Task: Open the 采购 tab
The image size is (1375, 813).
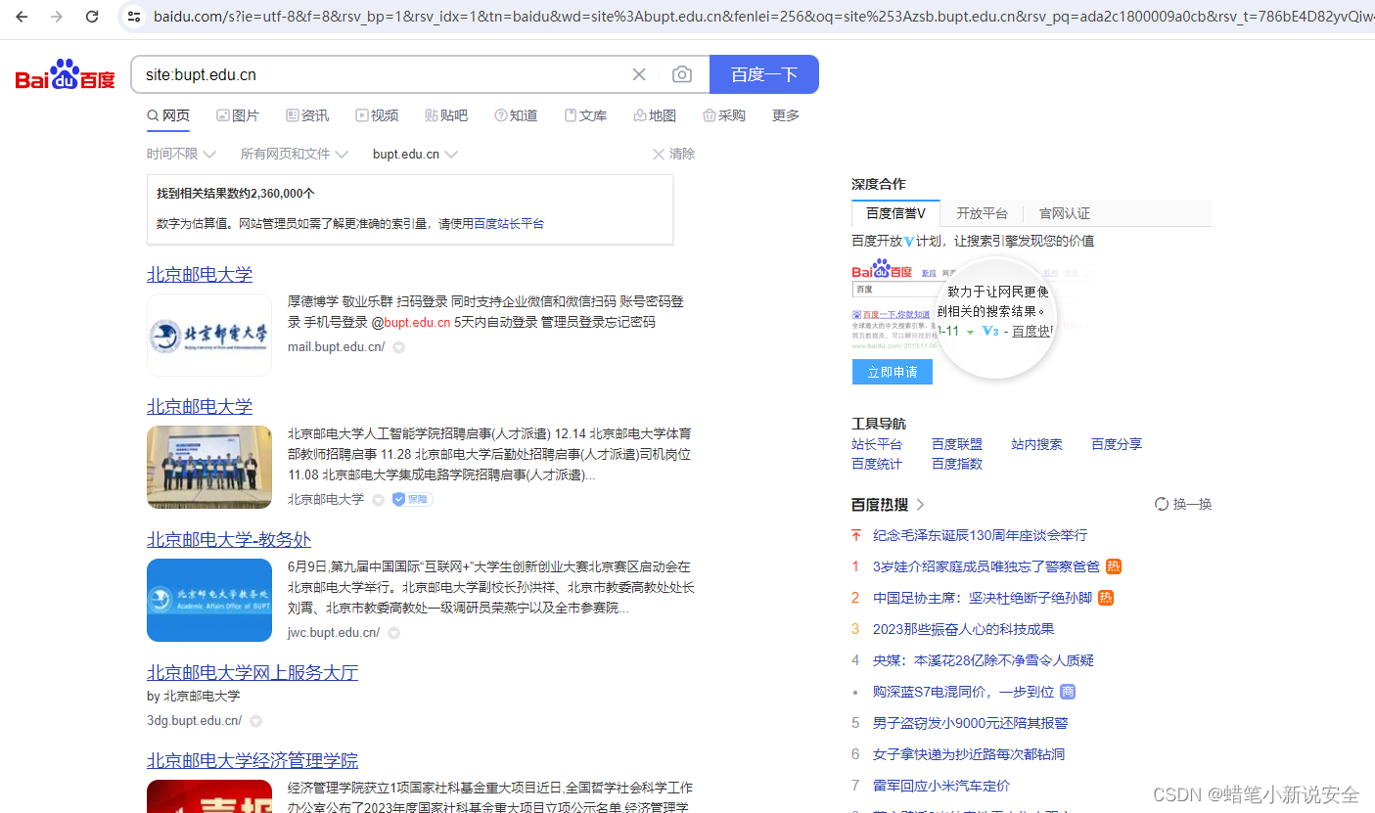Action: pyautogui.click(x=724, y=115)
